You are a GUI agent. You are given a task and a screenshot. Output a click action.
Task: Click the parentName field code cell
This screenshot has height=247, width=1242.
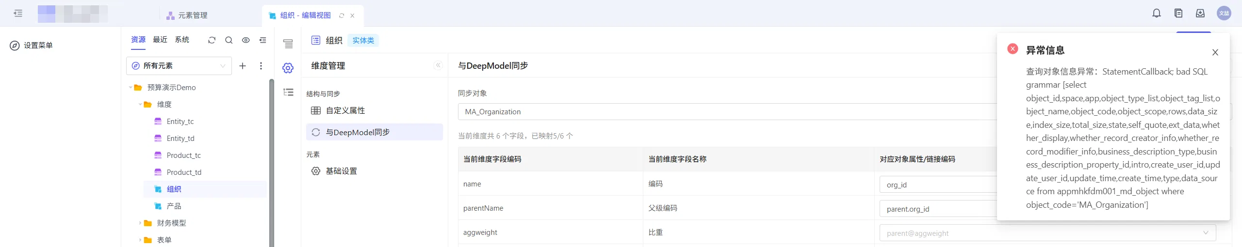[551, 208]
